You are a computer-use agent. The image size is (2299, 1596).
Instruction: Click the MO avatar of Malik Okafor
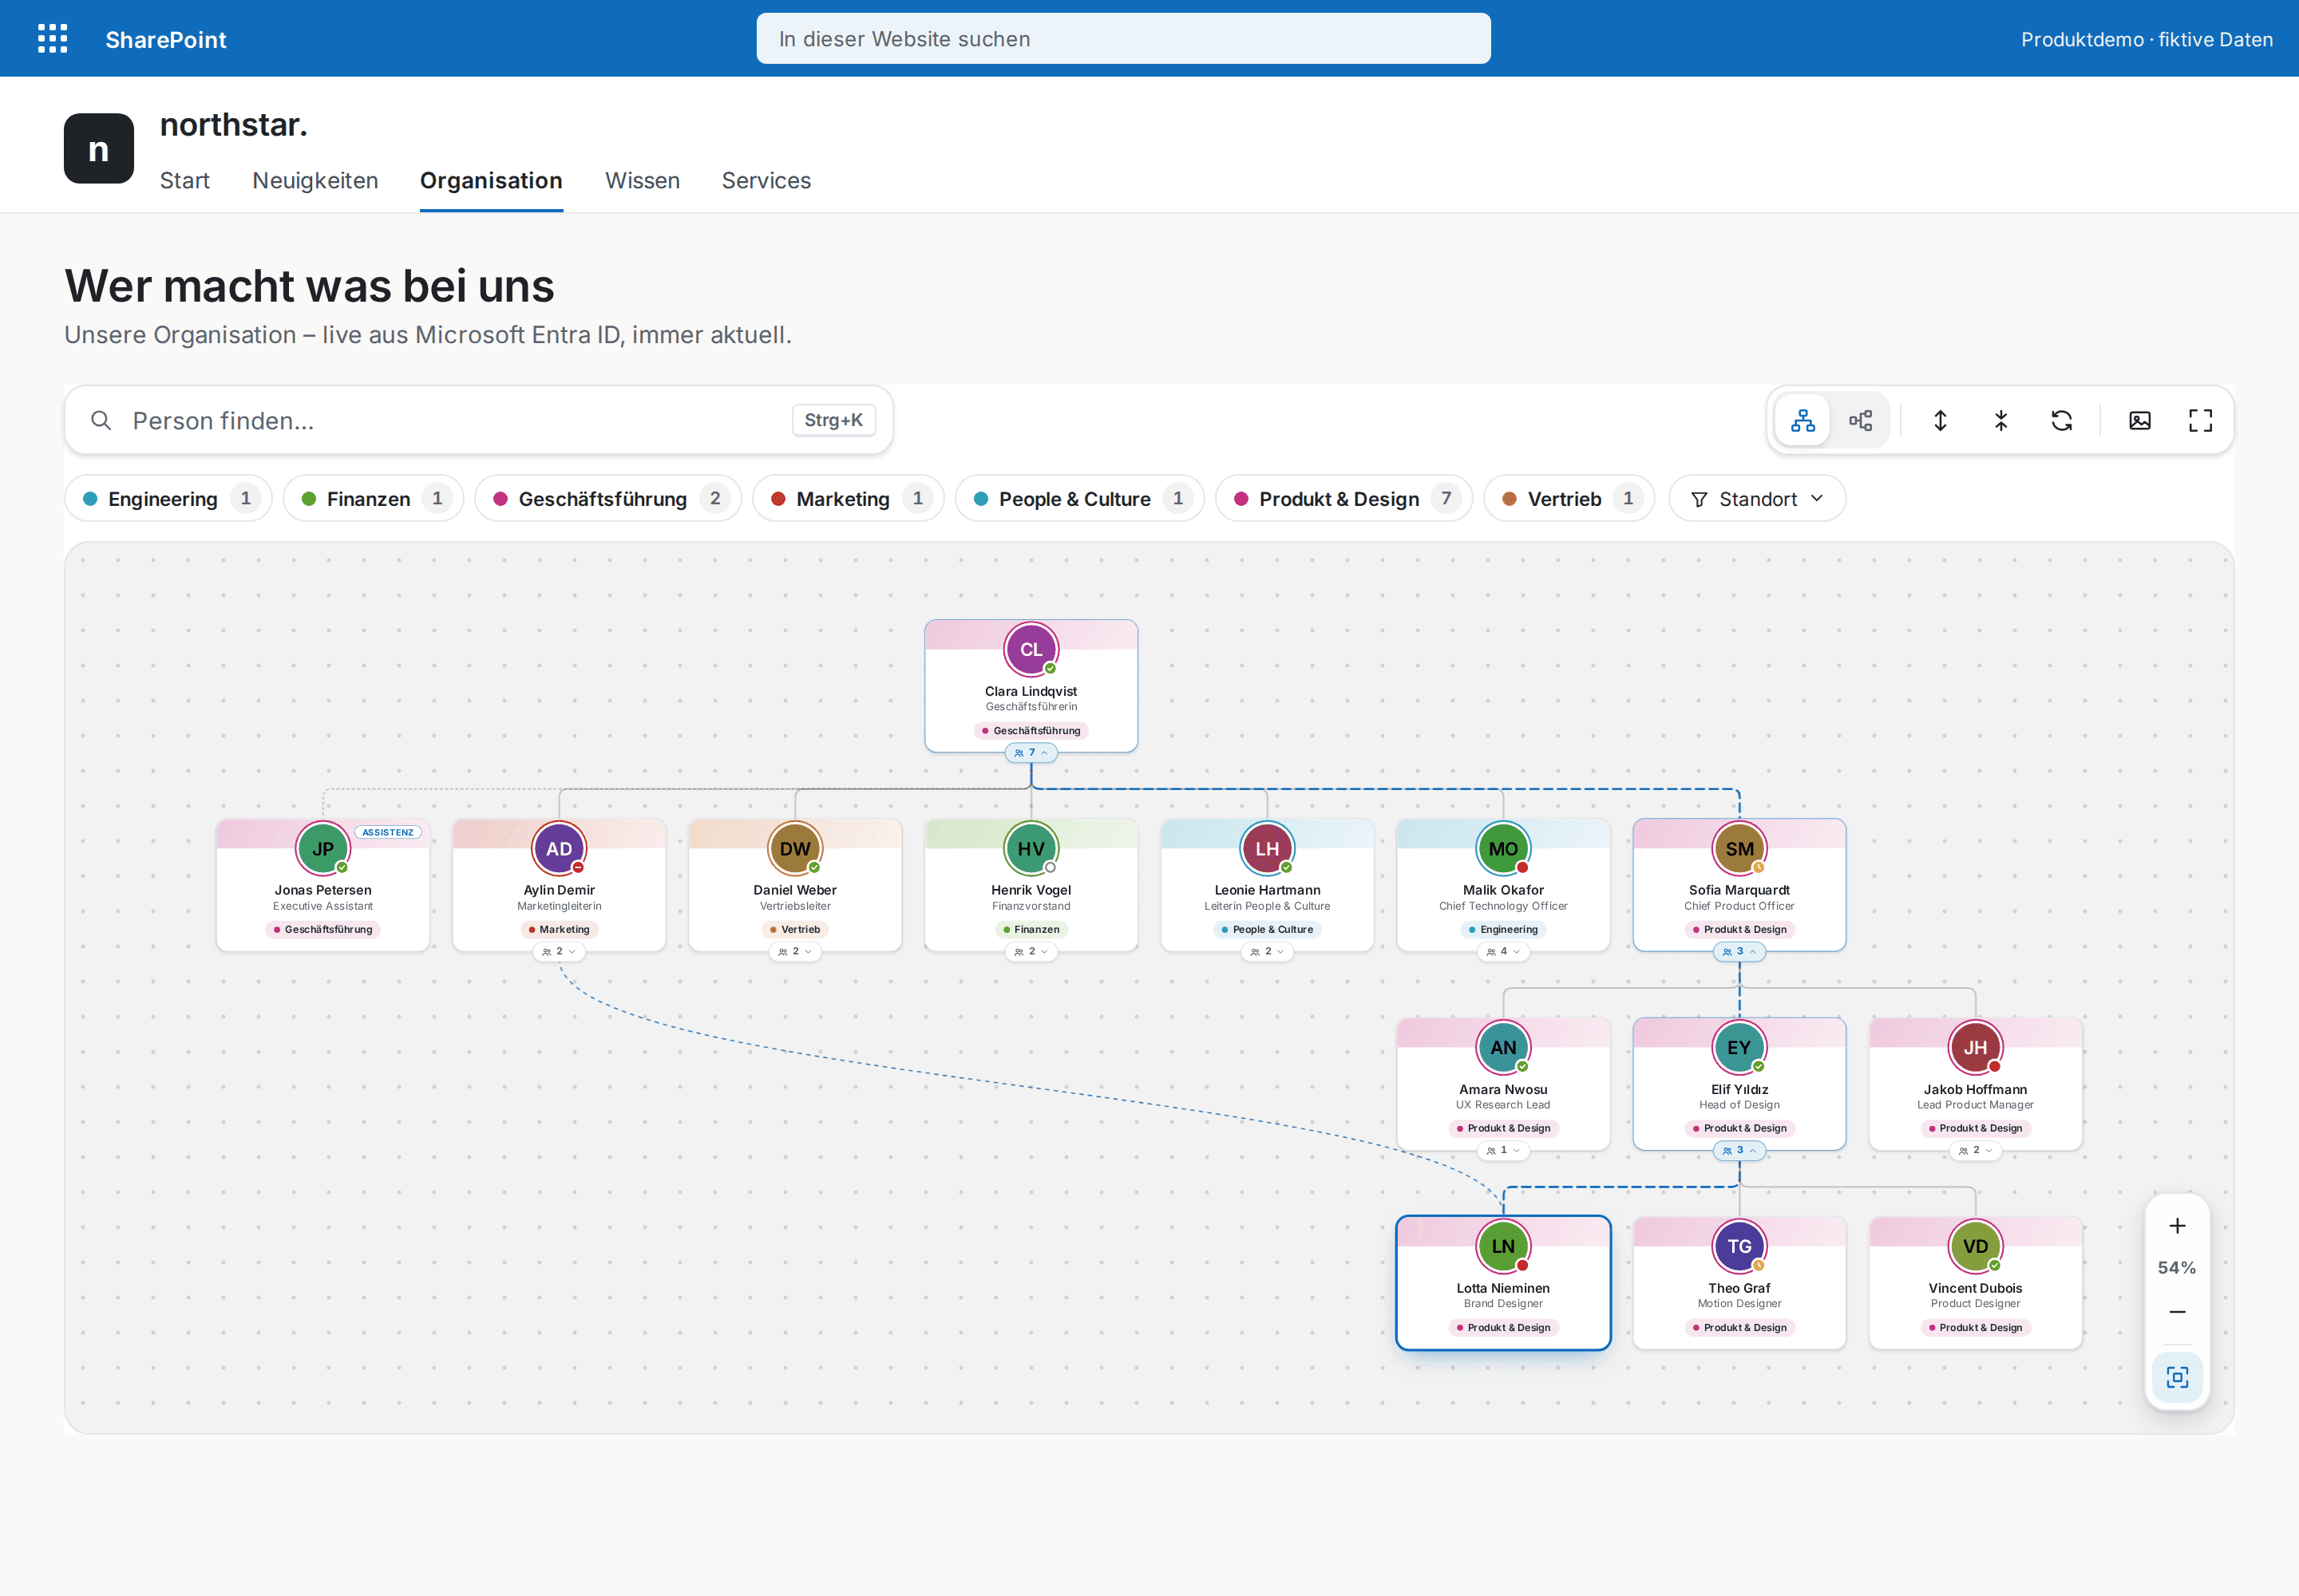pyautogui.click(x=1502, y=848)
